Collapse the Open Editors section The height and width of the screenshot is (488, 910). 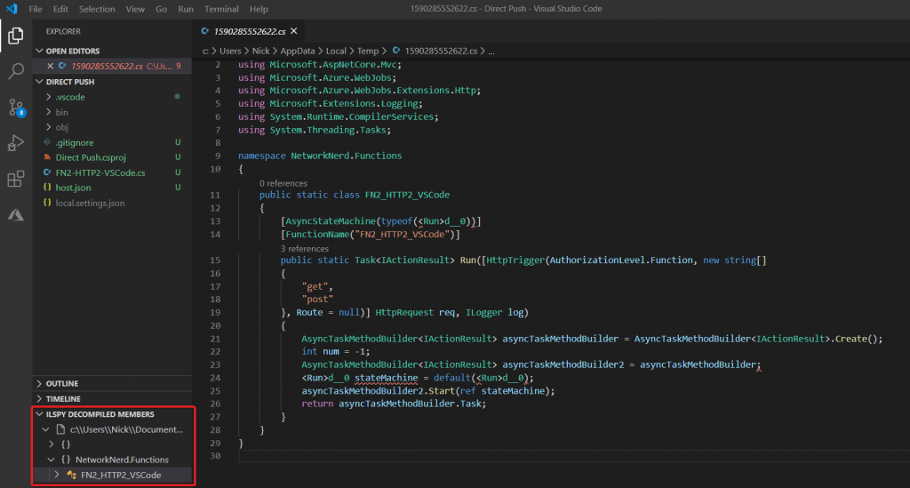[39, 51]
